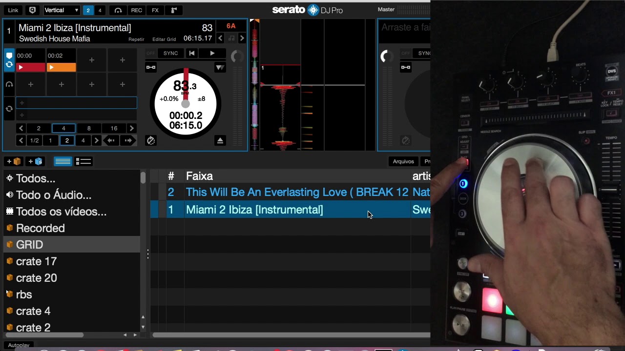Toggle the FX panel
625x351 pixels.
[x=155, y=10]
